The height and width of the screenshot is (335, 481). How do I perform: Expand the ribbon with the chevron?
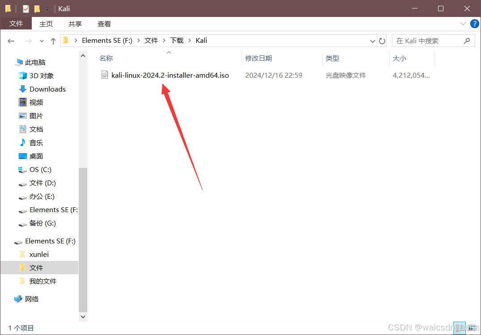tap(463, 24)
